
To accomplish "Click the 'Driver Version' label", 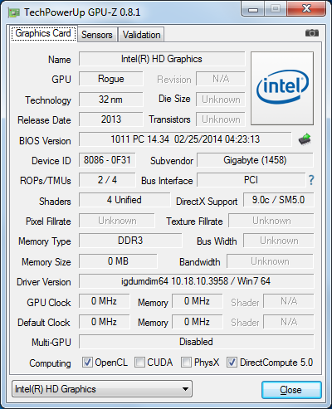I will [44, 282].
